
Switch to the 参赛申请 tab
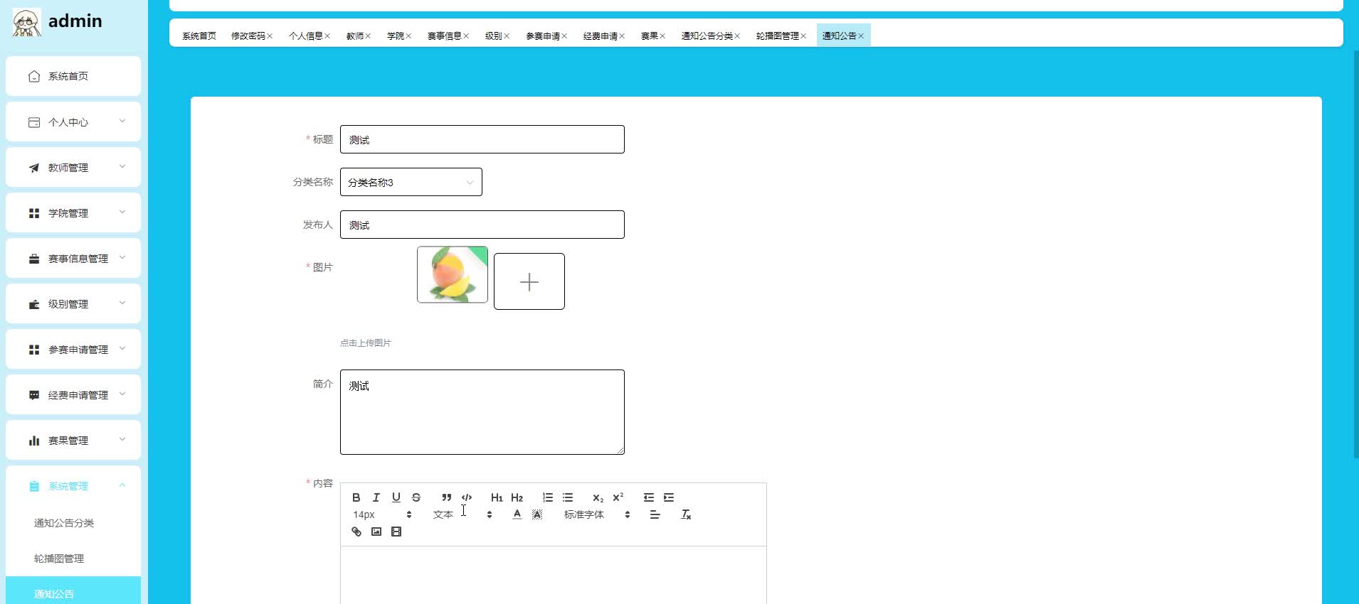(543, 36)
